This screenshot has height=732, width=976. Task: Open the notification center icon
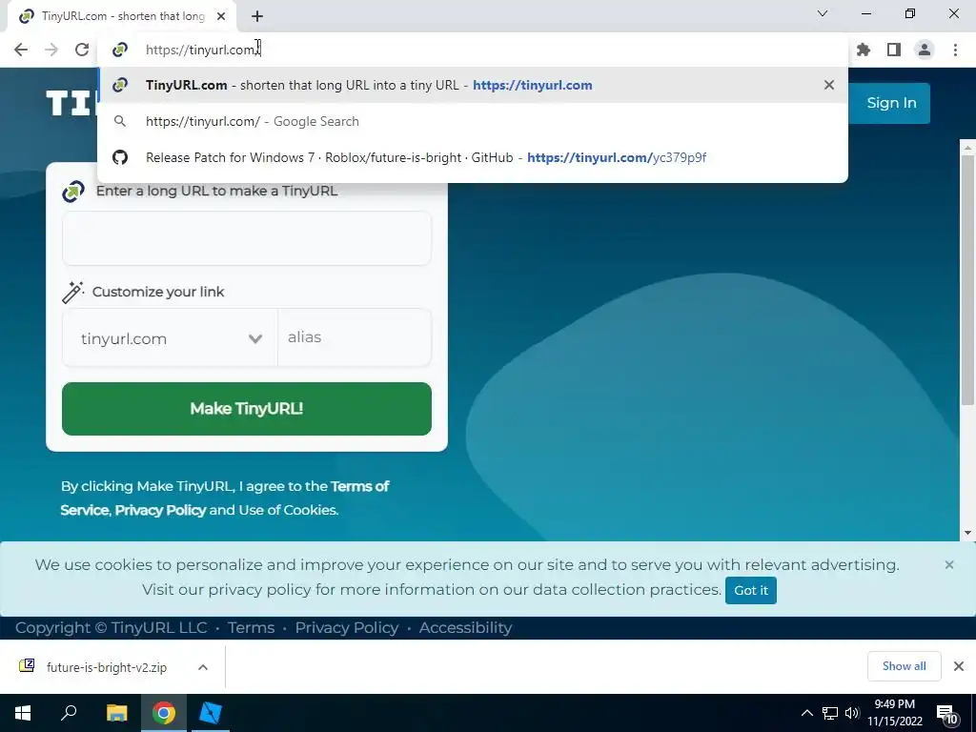click(947, 714)
